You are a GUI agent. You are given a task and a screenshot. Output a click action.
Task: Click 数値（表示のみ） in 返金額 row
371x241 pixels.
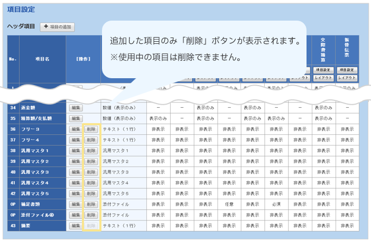pyautogui.click(x=119, y=108)
